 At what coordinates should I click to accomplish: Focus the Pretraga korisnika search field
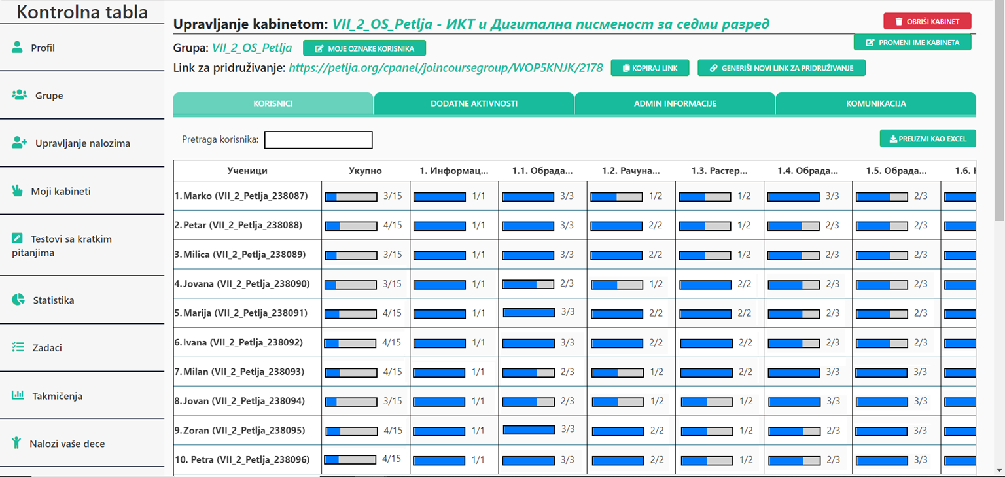pyautogui.click(x=318, y=139)
